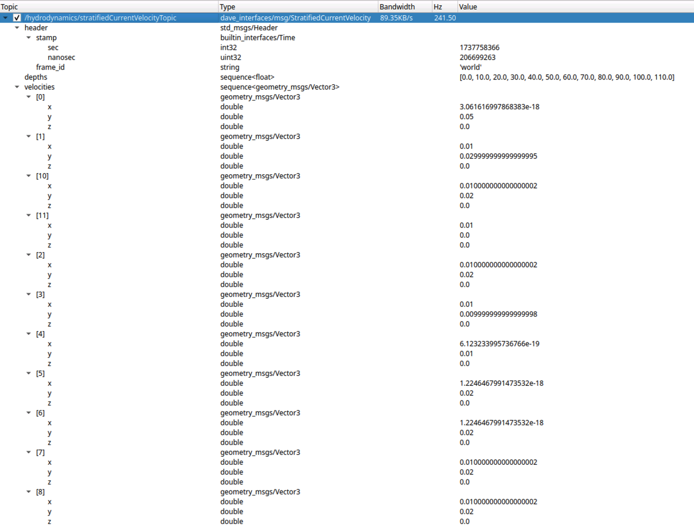Click the type dave_interfaces/msg/StratifiedCurrentVelocity
This screenshot has height=527, width=694.
(296, 17)
